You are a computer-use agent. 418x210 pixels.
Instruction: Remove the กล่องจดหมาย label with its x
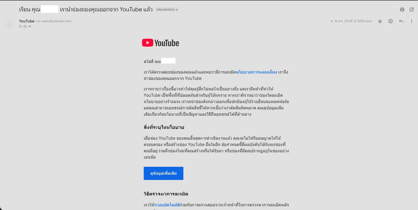tap(177, 10)
